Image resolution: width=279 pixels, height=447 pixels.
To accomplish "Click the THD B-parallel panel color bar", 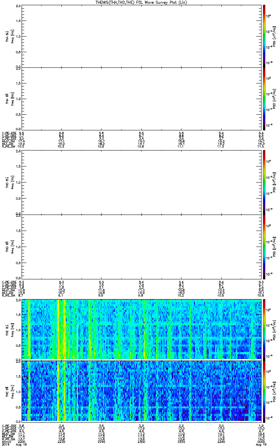I will click(264, 247).
